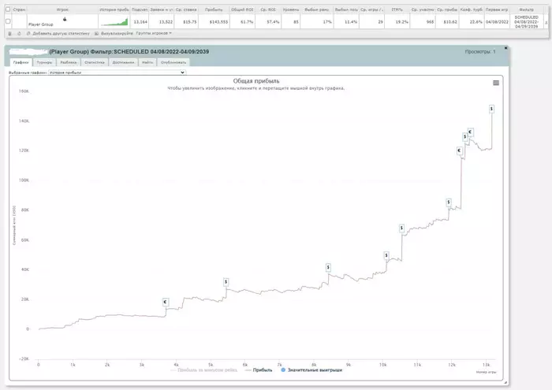This screenshot has height=390, width=552.
Task: Toggle the Прибыль series in chart legend
Action: pos(259,370)
